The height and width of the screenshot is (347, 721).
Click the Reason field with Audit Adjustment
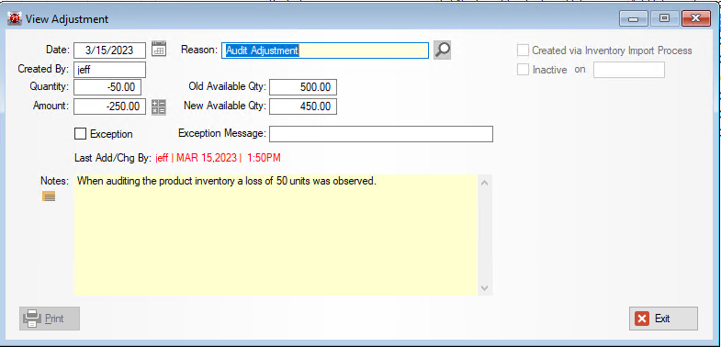click(x=325, y=50)
